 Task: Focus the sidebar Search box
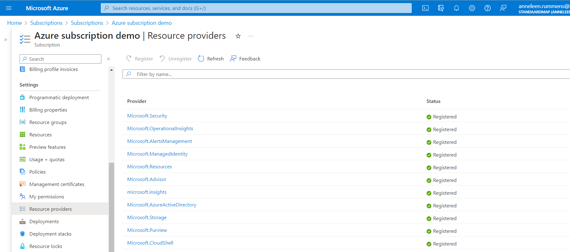pyautogui.click(x=60, y=59)
